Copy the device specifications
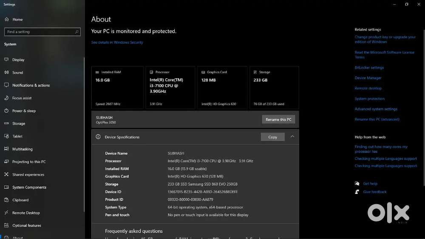425x239 pixels. click(x=273, y=137)
